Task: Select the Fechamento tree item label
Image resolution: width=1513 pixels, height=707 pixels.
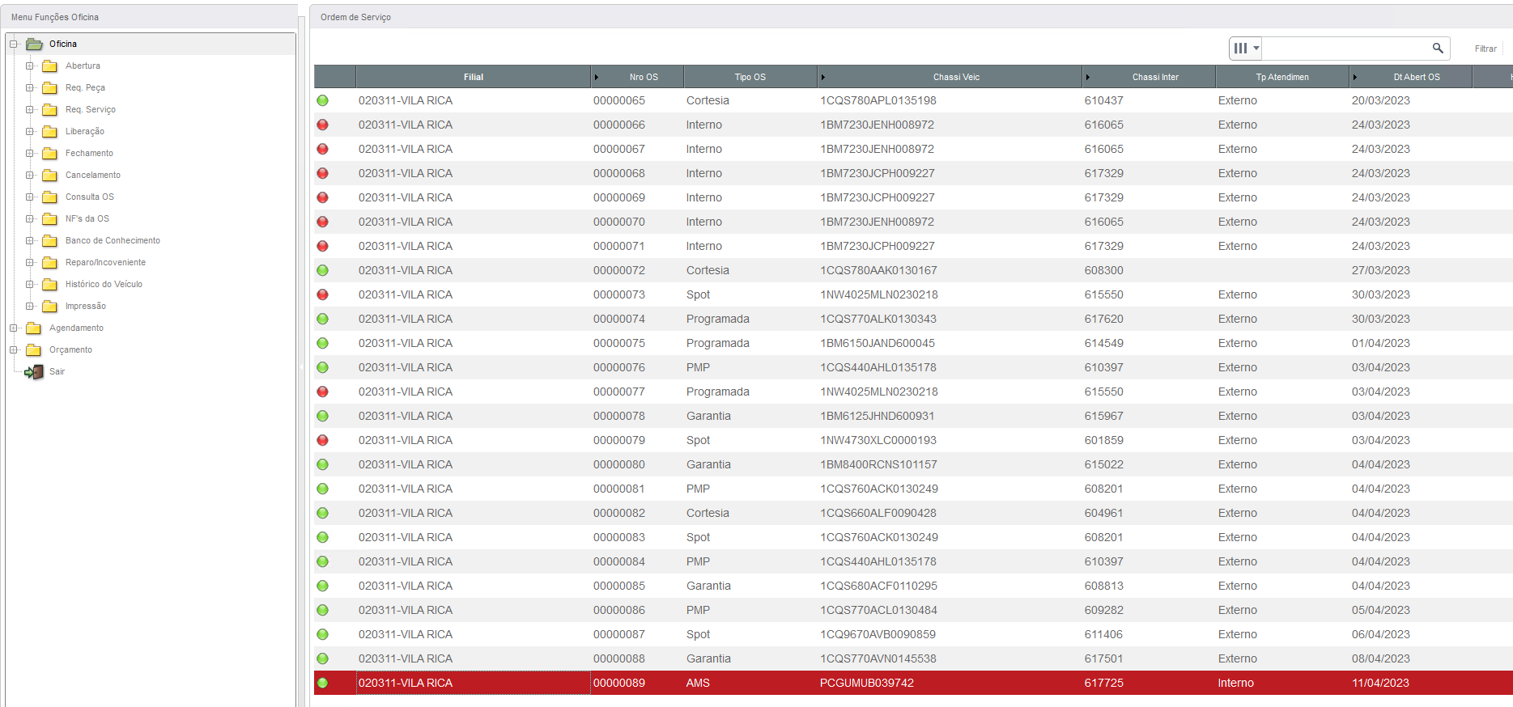Action: [x=89, y=154]
